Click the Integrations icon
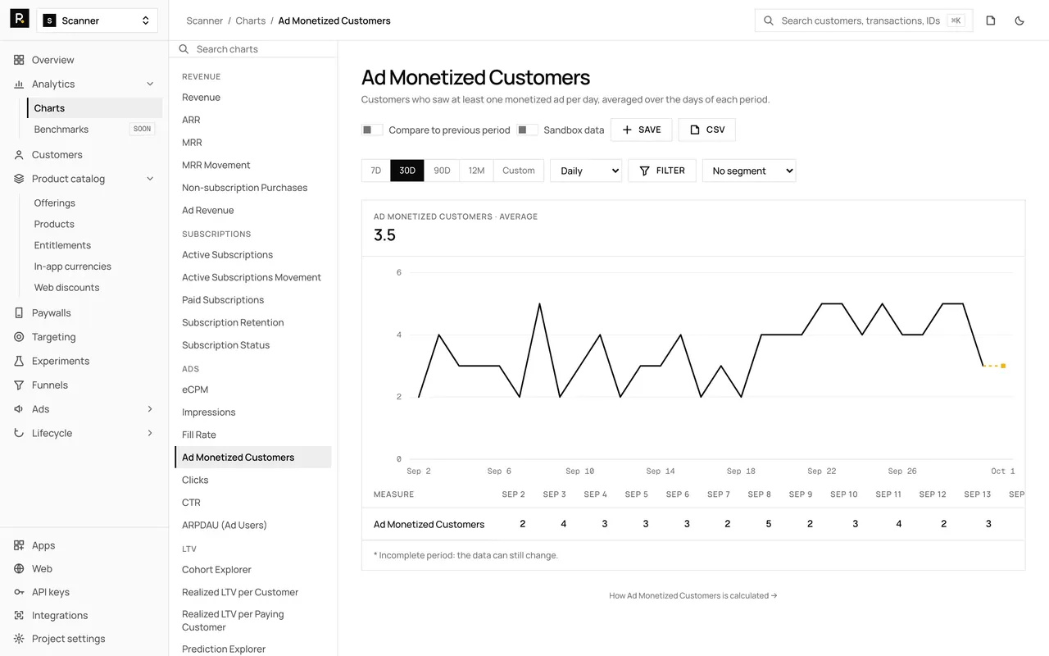Viewport: 1049px width, 656px height. click(x=19, y=616)
